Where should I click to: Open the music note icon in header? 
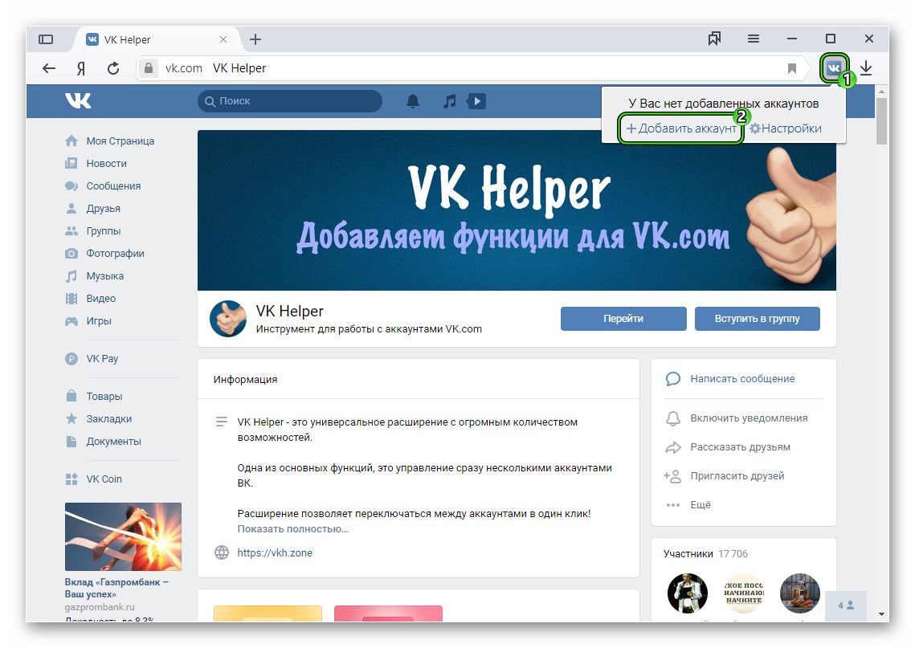tap(449, 101)
